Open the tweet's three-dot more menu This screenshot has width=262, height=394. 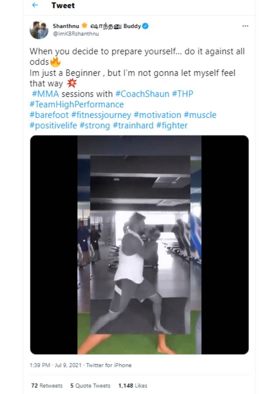[245, 26]
